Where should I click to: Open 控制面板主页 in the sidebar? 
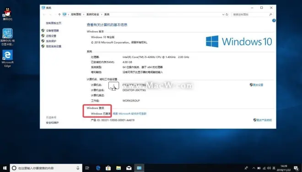click(54, 23)
